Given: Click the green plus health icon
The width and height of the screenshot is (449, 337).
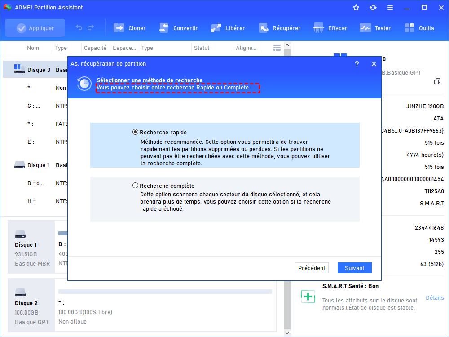Looking at the screenshot, I should point(308,297).
